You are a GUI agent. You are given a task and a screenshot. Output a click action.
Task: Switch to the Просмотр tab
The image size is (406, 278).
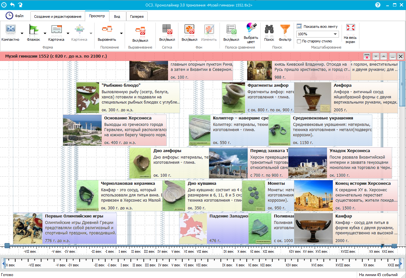pyautogui.click(x=97, y=16)
